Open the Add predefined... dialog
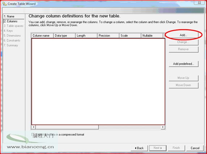Screen dimensions: 207x154 (x=183, y=64)
